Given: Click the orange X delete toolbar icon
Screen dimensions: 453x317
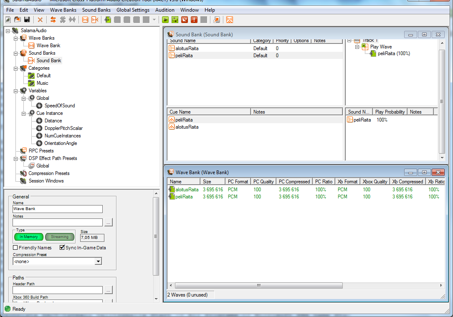Looking at the screenshot, I should (x=40, y=20).
